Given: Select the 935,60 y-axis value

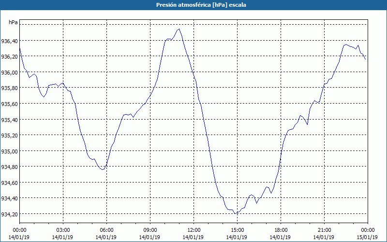Looking at the screenshot, I should point(9,104).
